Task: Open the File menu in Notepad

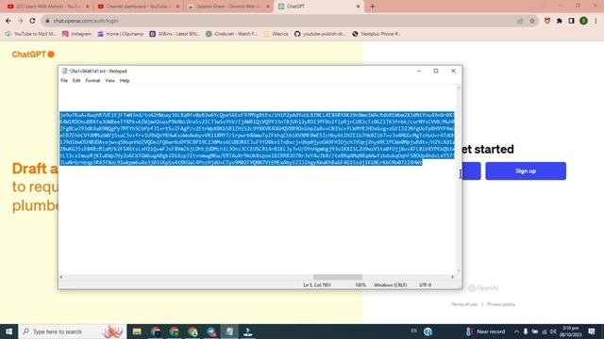Action: tap(64, 81)
